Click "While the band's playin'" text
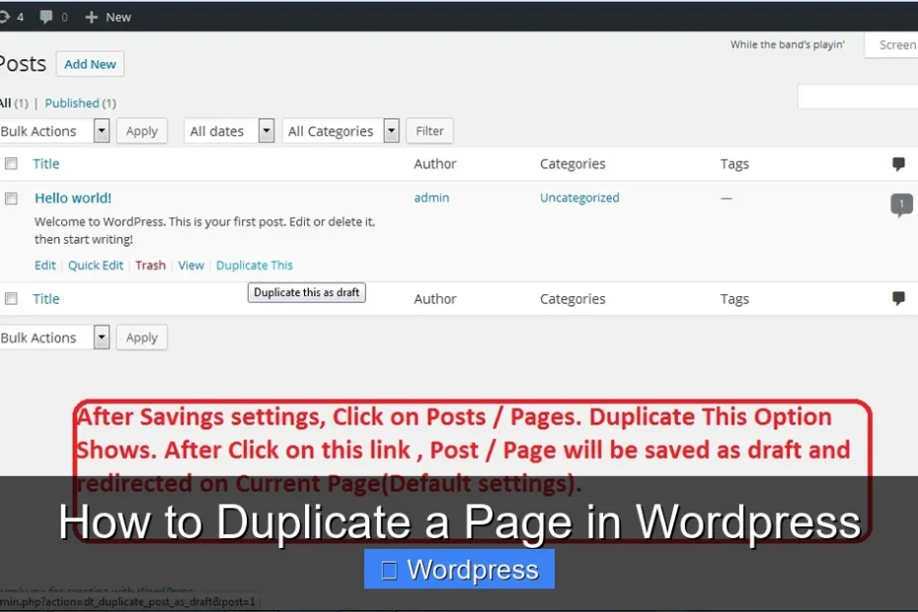Screen dimensions: 918x612 click(788, 44)
